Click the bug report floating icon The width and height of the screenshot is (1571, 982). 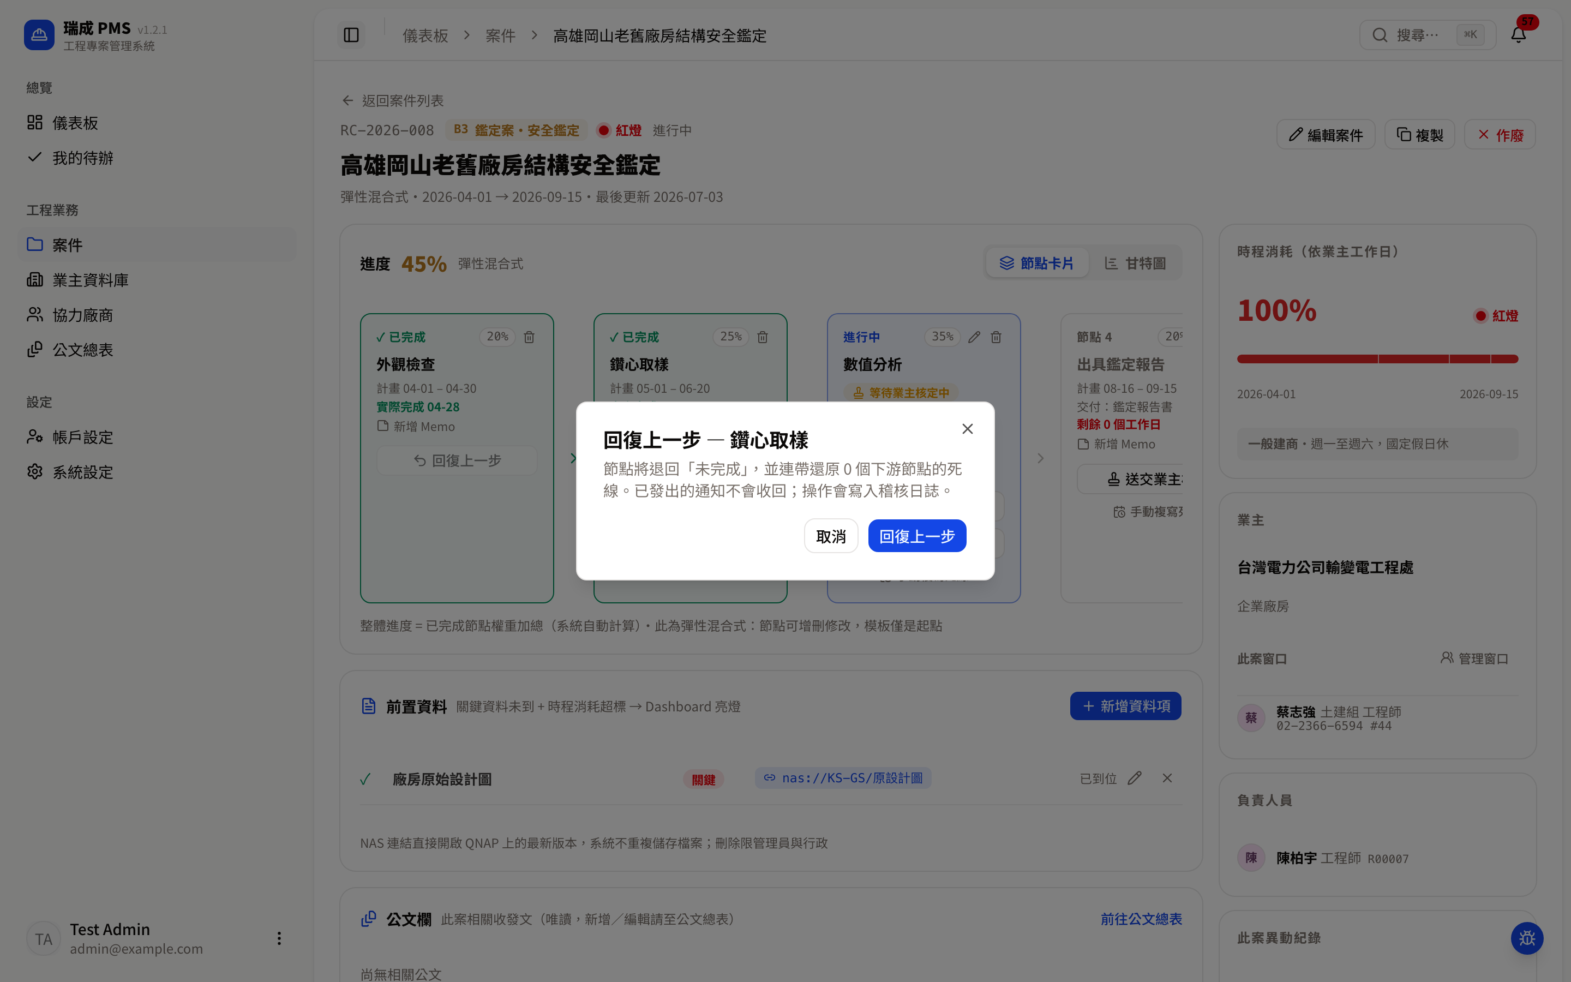click(x=1527, y=938)
